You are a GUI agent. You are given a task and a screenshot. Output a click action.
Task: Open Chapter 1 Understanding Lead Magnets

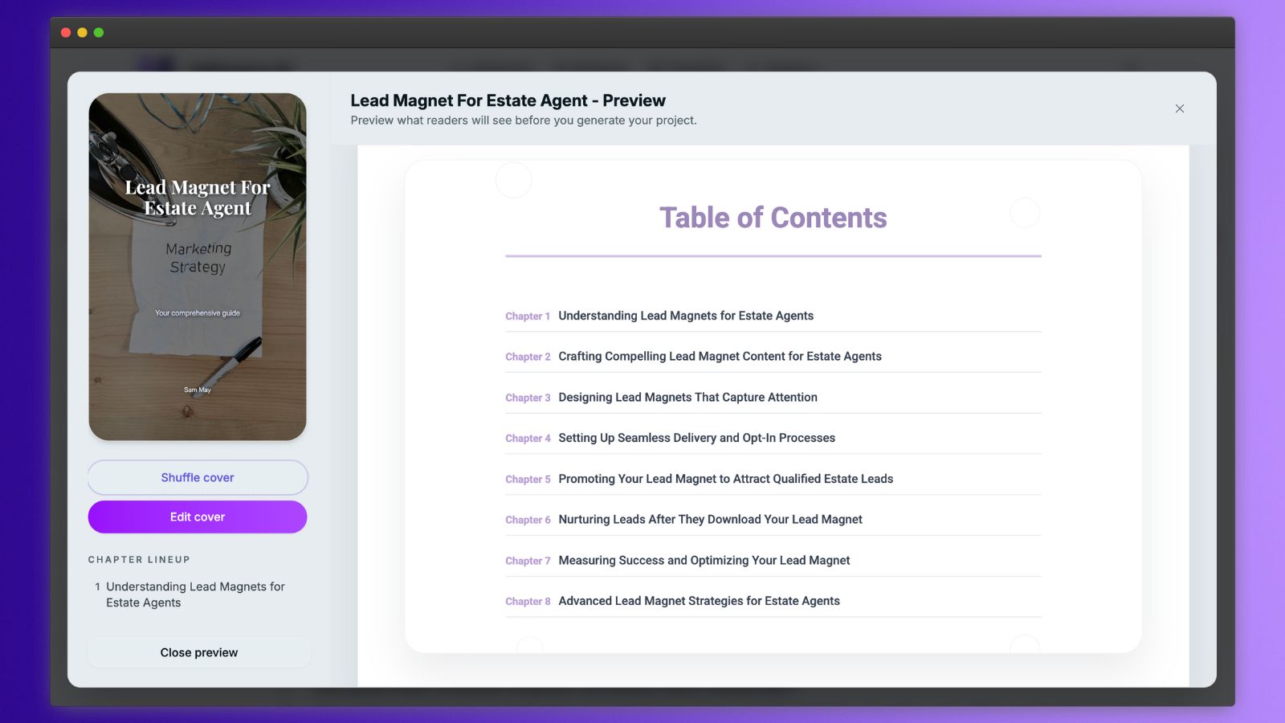pos(686,316)
